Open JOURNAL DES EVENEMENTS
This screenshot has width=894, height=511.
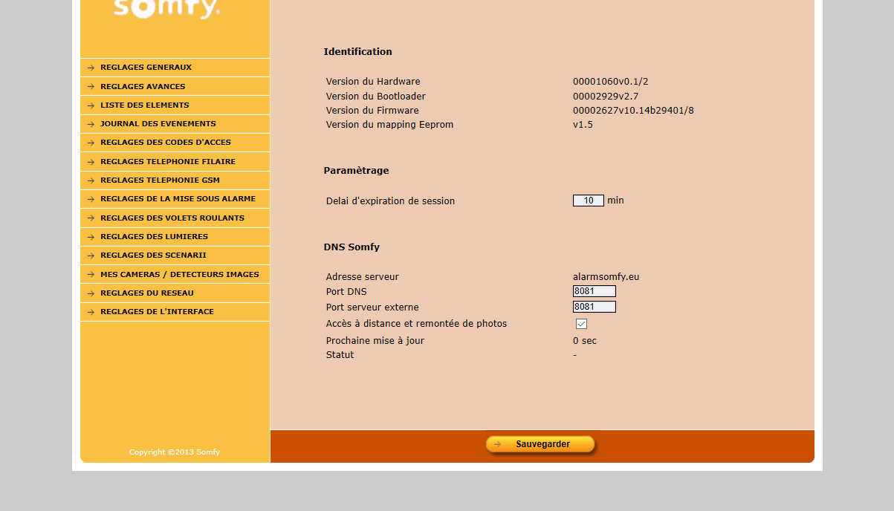point(175,124)
